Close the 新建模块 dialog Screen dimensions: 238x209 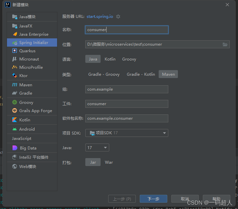(x=227, y=5)
